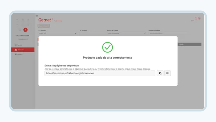The image size is (216, 122).
Task: Open the QR code for the product link
Action: coord(167,73)
